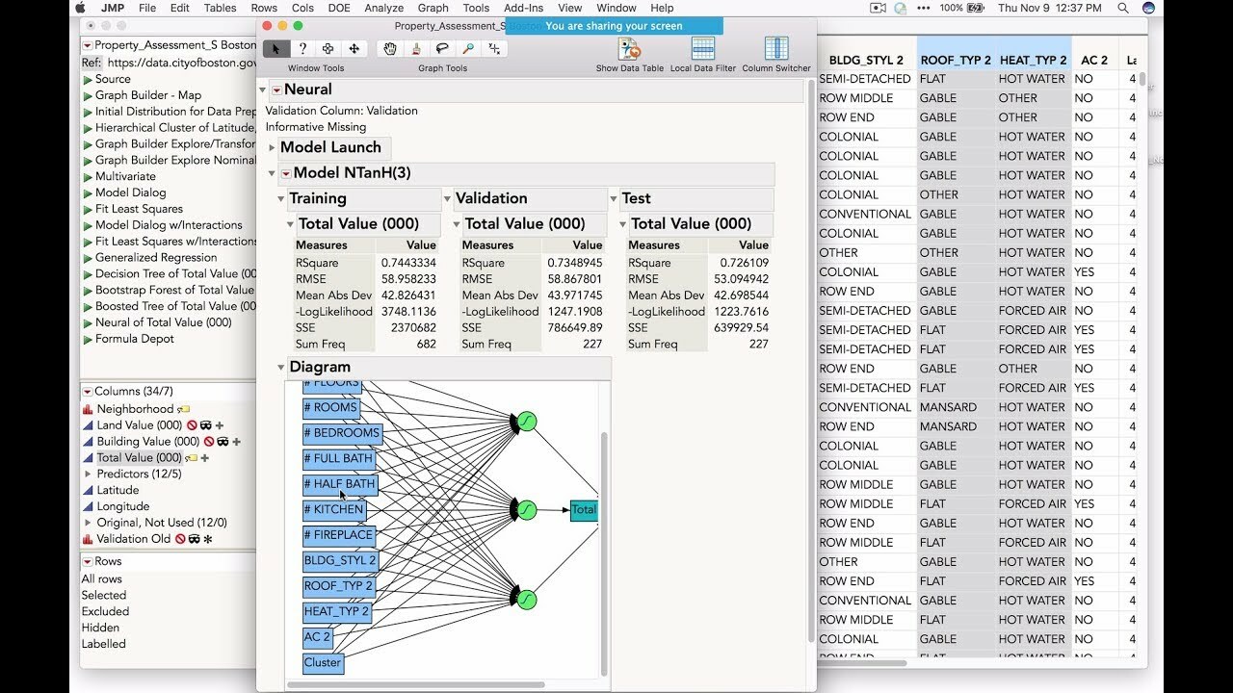Open the Local Data Filter
The image size is (1233, 693).
click(x=702, y=50)
